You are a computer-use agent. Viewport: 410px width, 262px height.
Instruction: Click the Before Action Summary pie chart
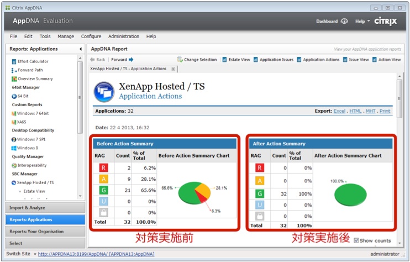click(195, 193)
